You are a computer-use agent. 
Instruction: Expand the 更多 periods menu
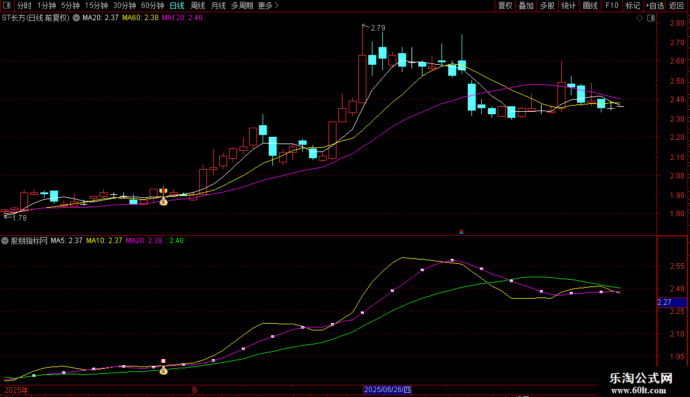[269, 5]
